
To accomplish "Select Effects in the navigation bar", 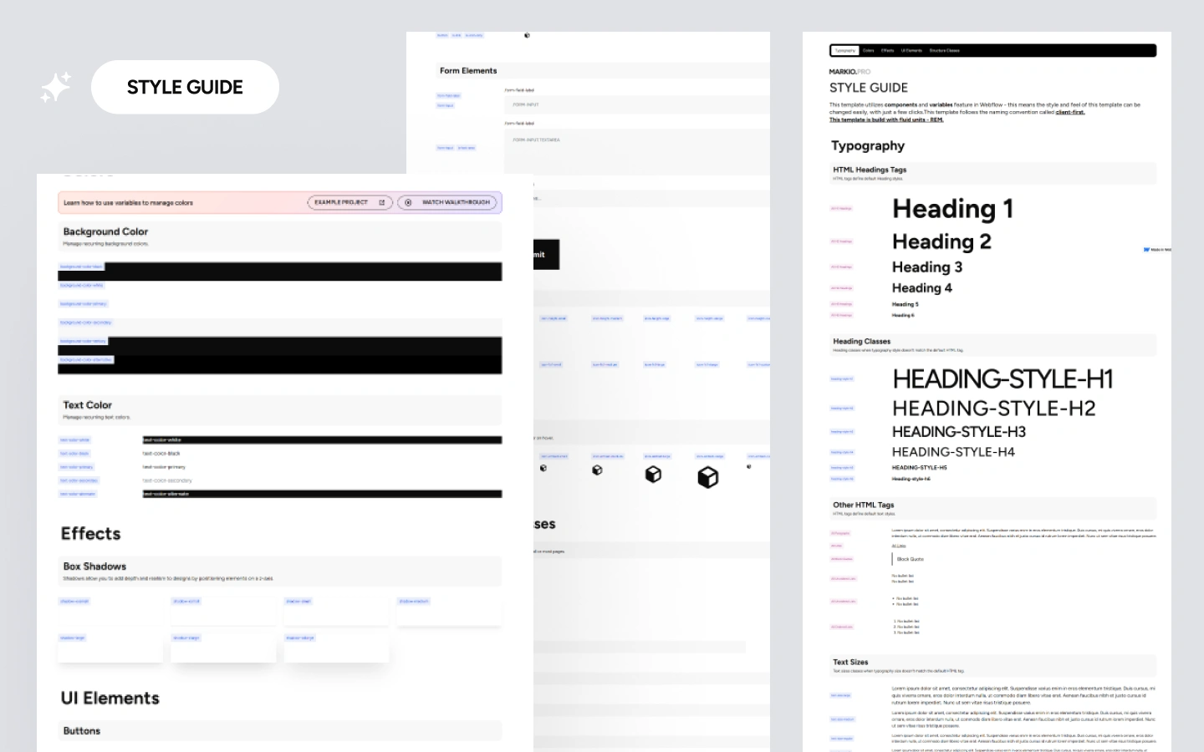I will tap(888, 50).
